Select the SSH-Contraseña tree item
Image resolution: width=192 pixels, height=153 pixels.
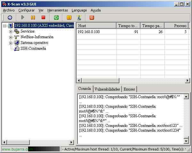tap(33, 48)
